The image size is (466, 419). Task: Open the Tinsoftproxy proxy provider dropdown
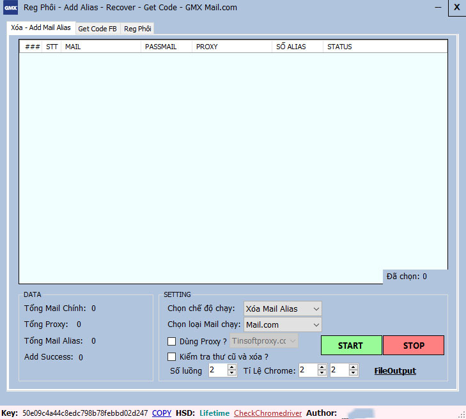tap(264, 341)
